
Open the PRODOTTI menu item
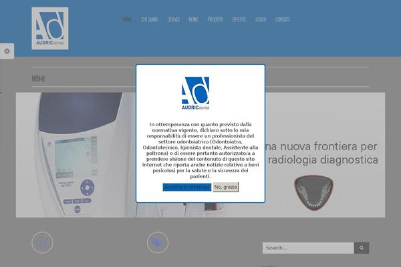[x=215, y=19]
